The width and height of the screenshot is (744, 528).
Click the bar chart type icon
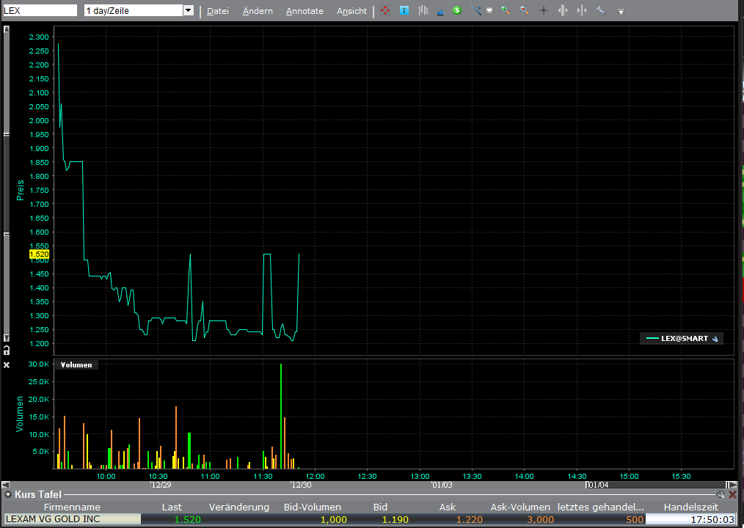423,11
